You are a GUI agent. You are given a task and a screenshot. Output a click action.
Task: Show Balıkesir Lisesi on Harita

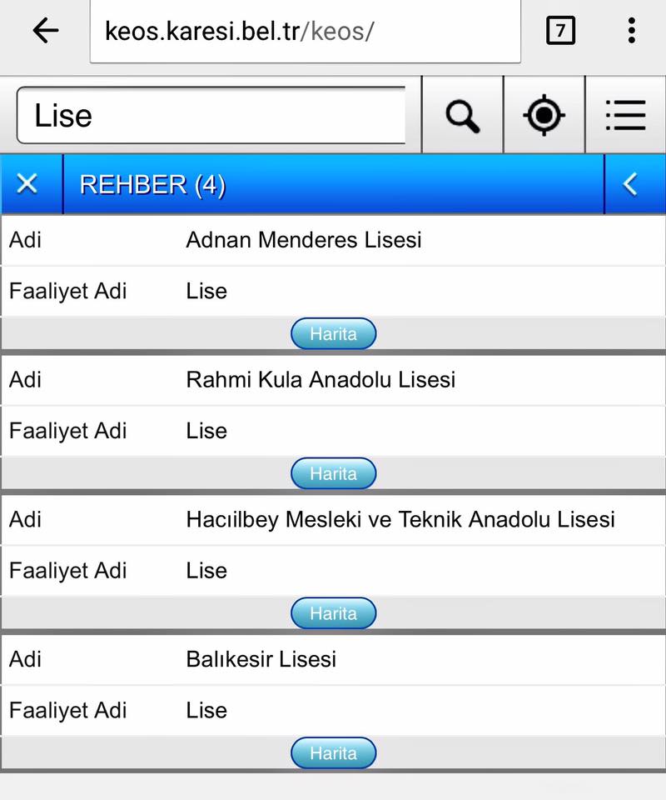333,753
